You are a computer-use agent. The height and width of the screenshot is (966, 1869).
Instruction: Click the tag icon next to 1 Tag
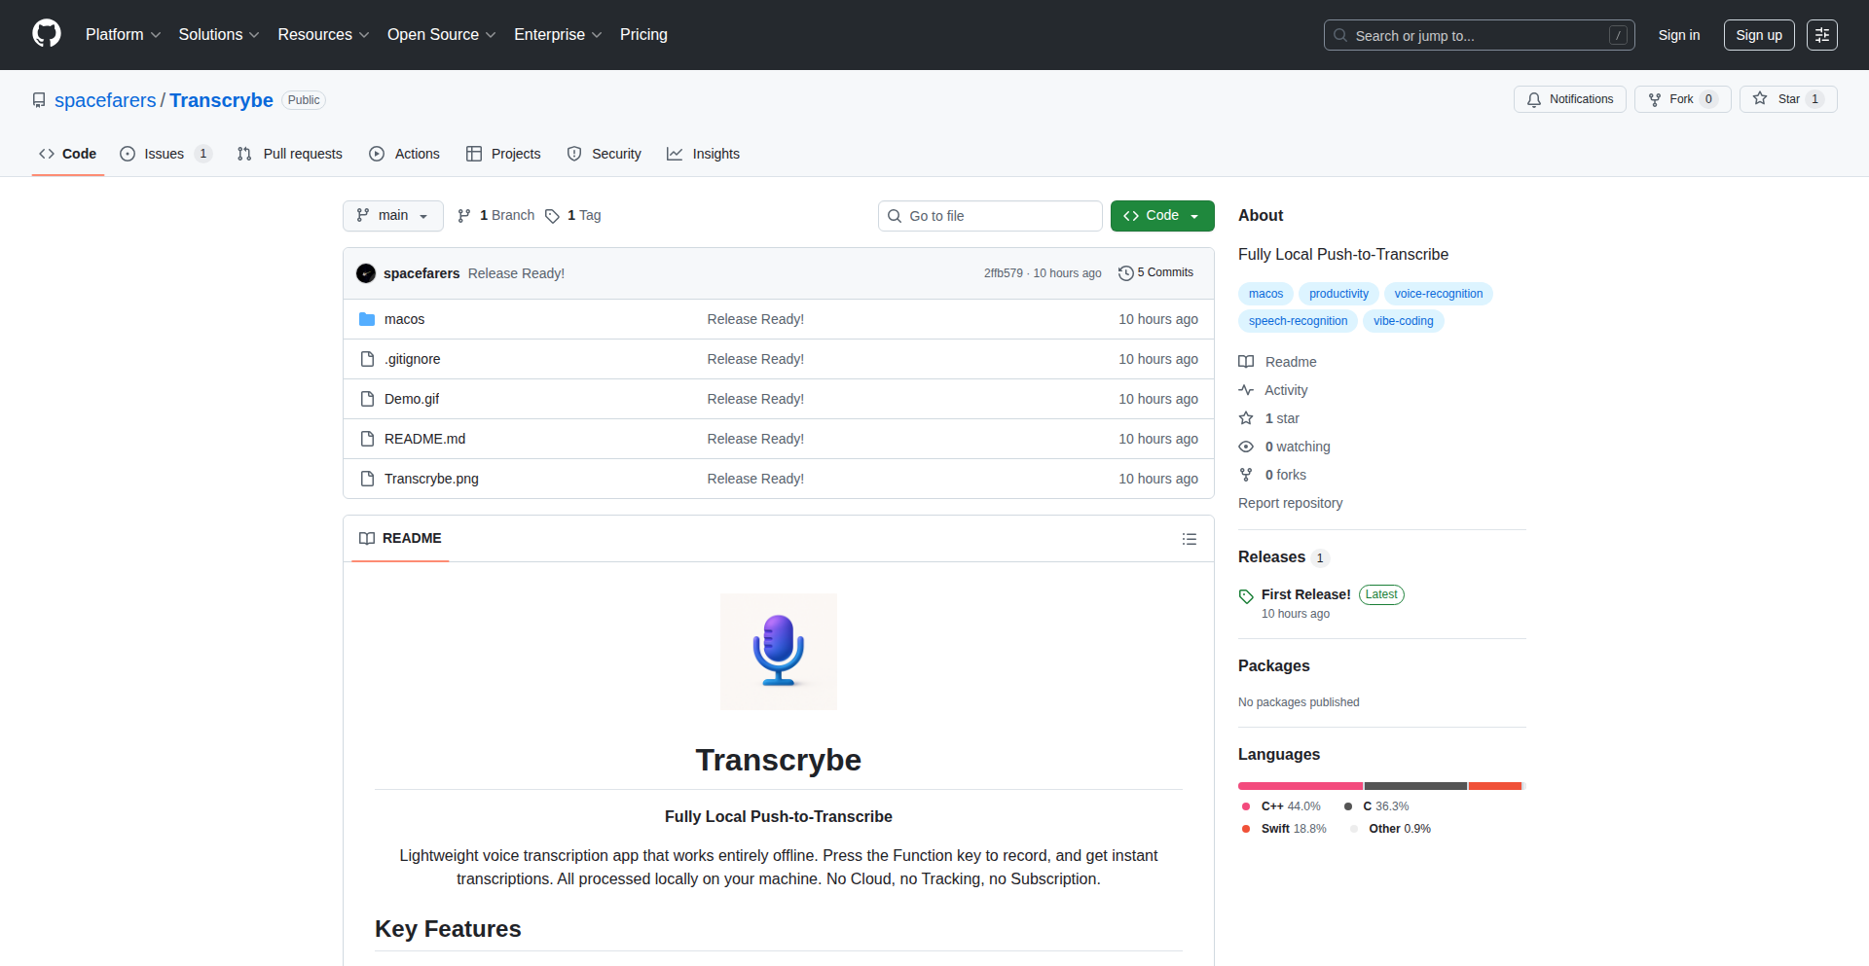(552, 216)
